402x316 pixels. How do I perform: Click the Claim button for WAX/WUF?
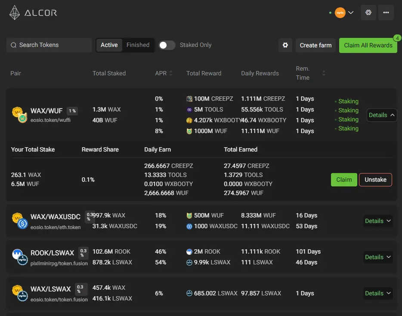344,180
